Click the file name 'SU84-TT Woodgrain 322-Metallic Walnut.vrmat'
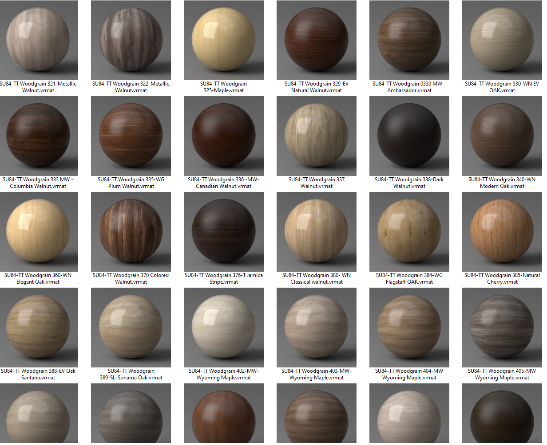Screen dimensions: 547x445 [x=131, y=87]
